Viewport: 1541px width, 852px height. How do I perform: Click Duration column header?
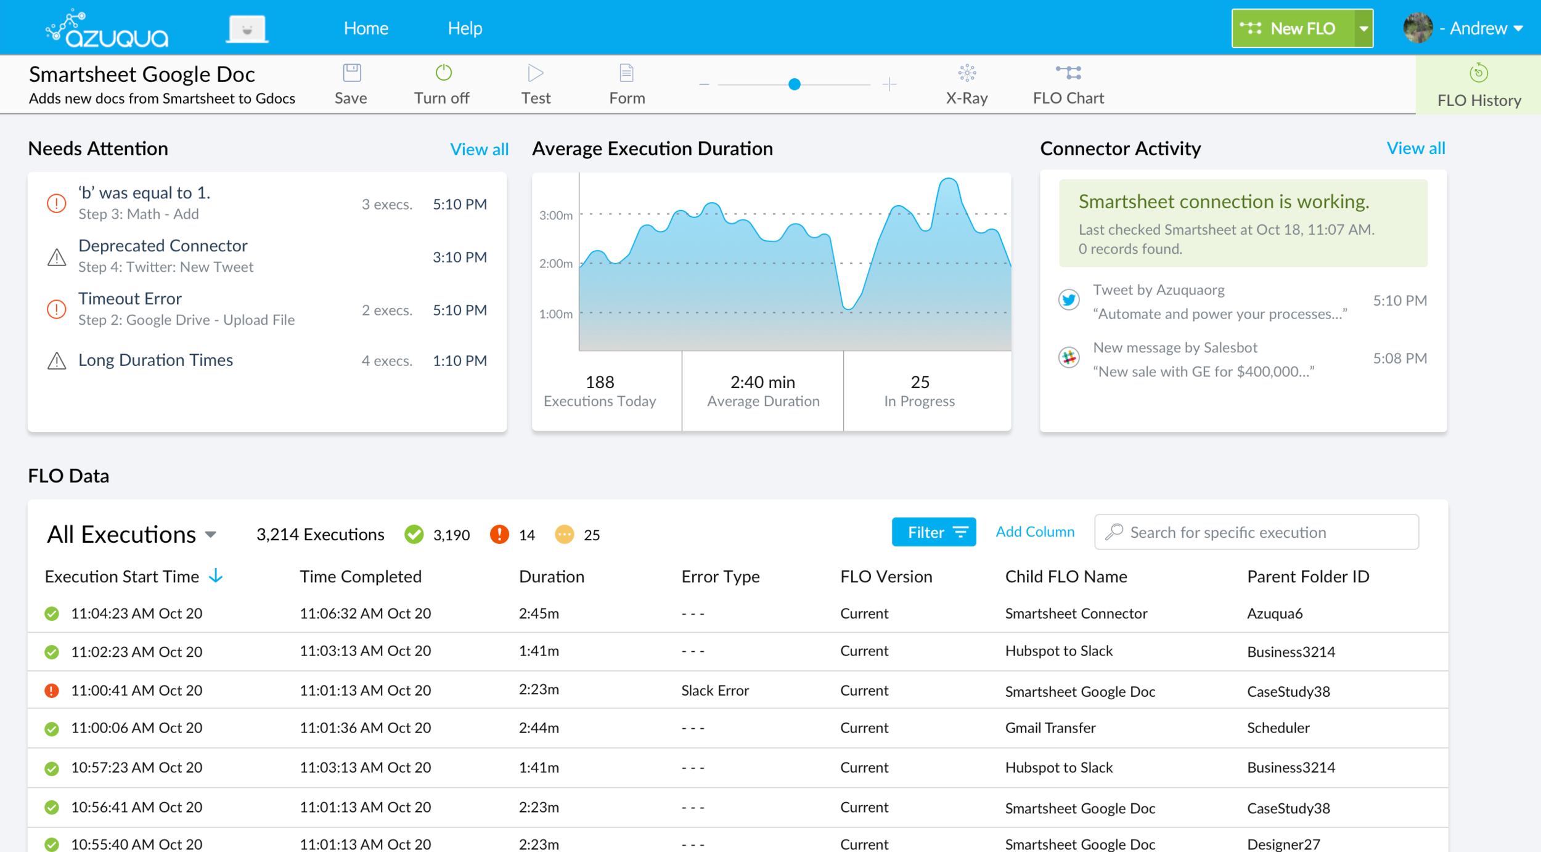coord(552,577)
